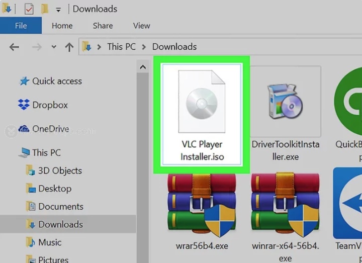The width and height of the screenshot is (362, 263).
Task: Click the 3D Objects folder icon
Action: tap(30, 170)
